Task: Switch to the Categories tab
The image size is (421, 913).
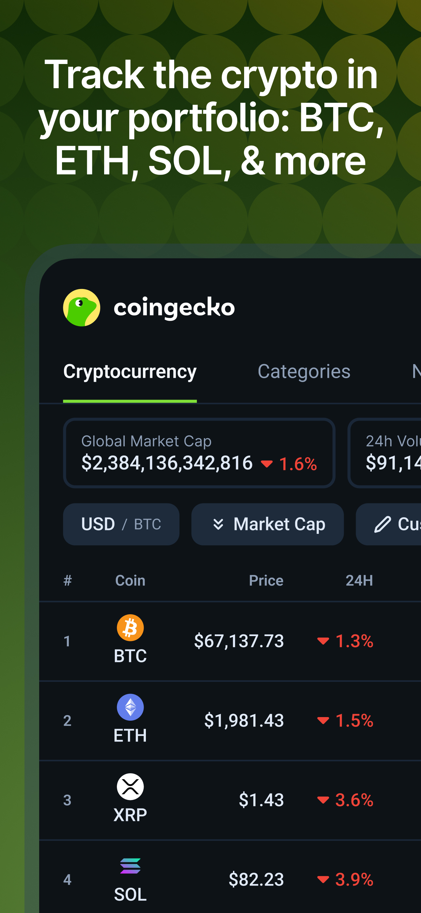Action: 304,371
